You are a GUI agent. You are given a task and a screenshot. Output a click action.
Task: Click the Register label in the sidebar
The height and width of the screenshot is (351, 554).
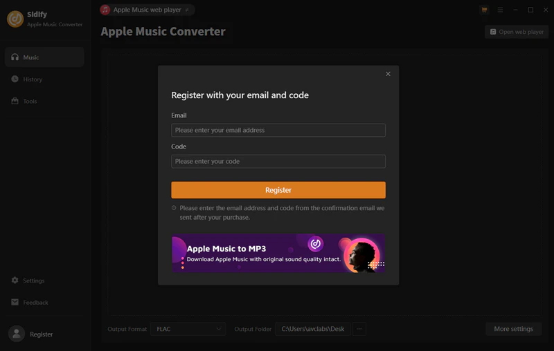click(42, 334)
